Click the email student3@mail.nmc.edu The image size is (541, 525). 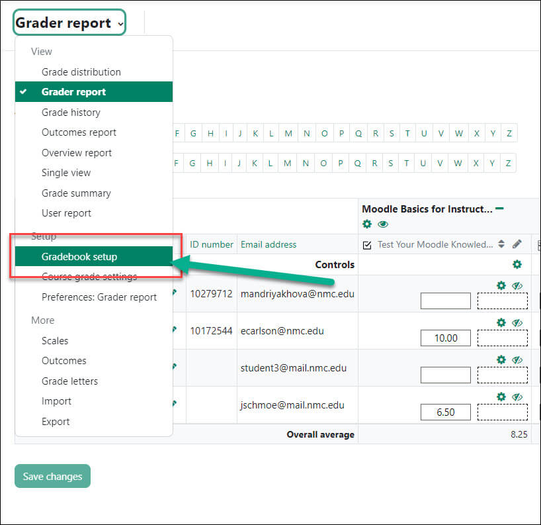click(x=294, y=368)
